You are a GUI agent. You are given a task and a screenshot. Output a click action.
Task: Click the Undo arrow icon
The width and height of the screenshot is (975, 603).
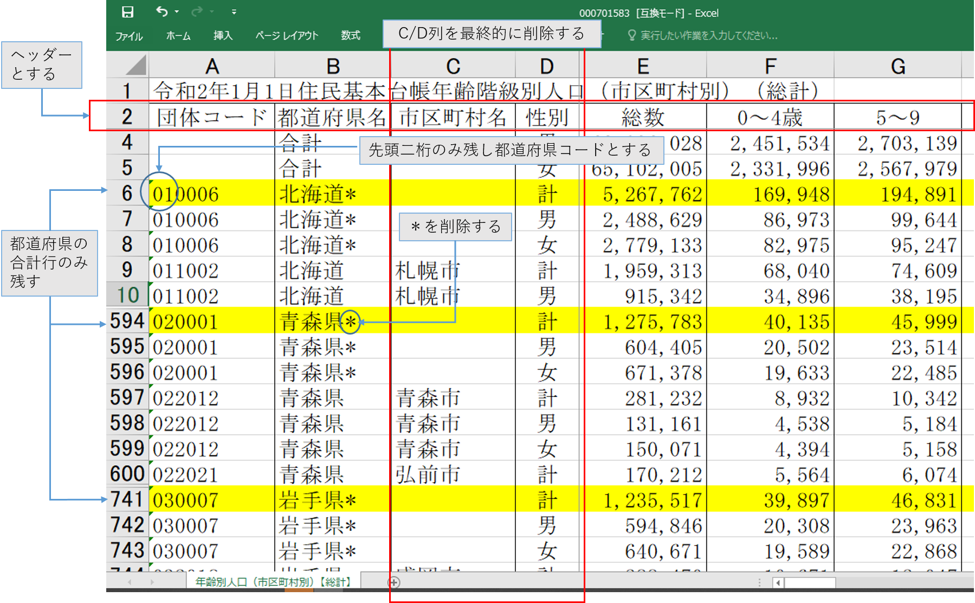[x=162, y=11]
